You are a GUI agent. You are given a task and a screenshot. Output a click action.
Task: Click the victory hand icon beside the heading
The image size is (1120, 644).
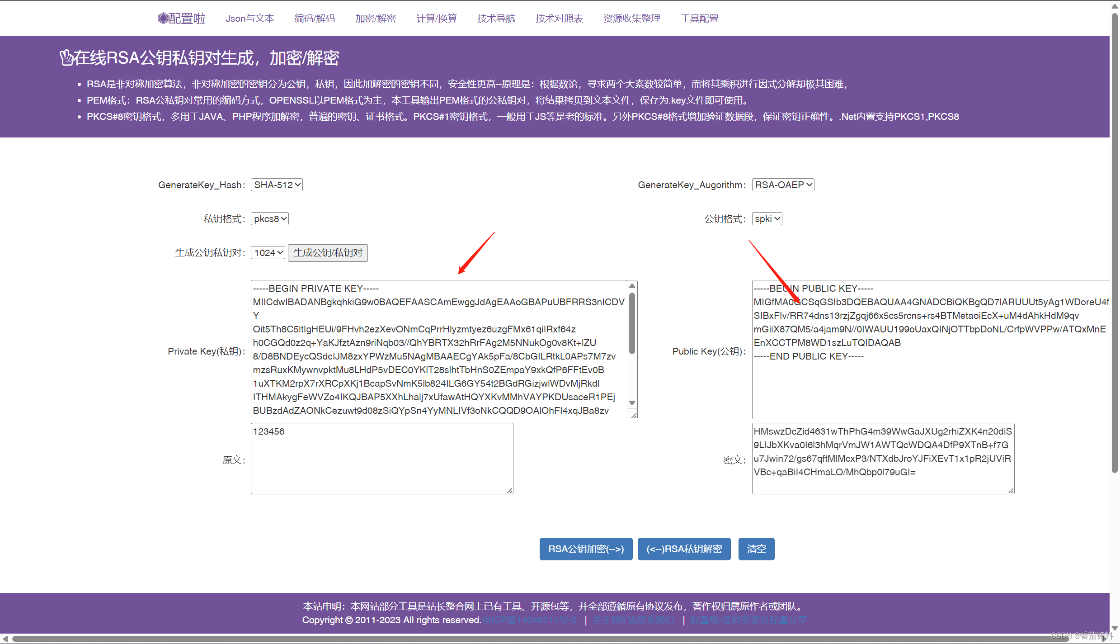click(66, 58)
